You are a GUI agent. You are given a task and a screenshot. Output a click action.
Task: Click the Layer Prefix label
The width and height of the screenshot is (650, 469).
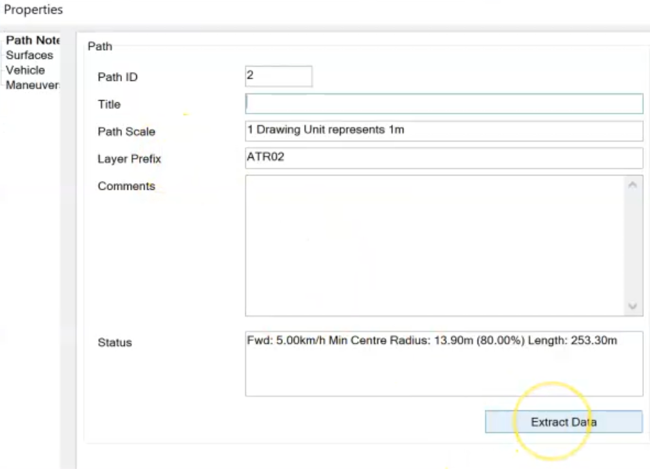point(129,159)
